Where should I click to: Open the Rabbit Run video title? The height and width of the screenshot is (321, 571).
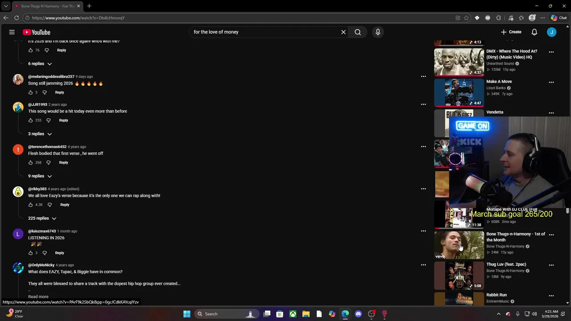coord(497,295)
